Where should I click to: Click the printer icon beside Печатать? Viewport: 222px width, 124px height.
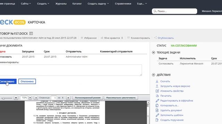pos(157,96)
